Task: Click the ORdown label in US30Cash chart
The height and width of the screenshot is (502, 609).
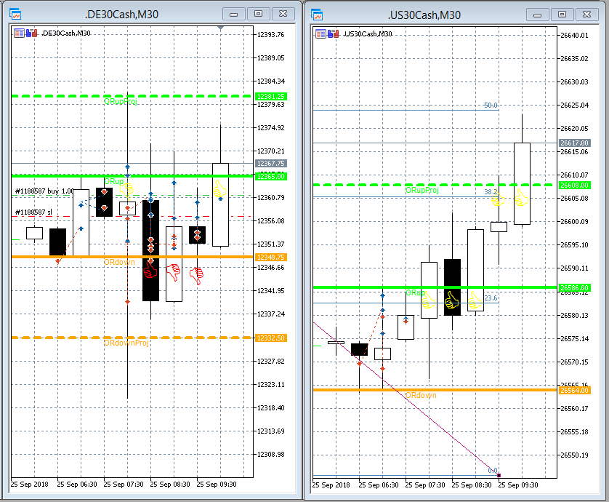Action: [x=421, y=396]
